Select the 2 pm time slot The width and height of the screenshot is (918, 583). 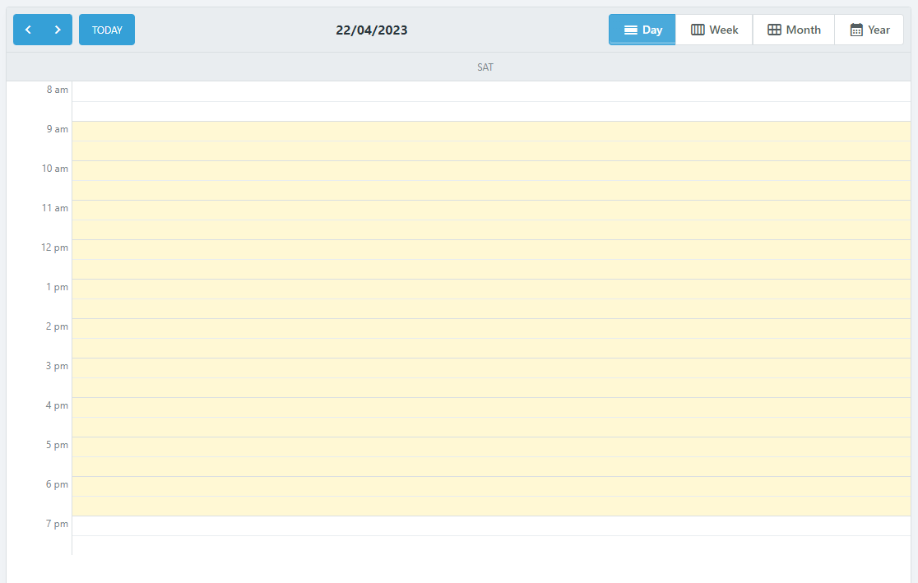tap(491, 328)
